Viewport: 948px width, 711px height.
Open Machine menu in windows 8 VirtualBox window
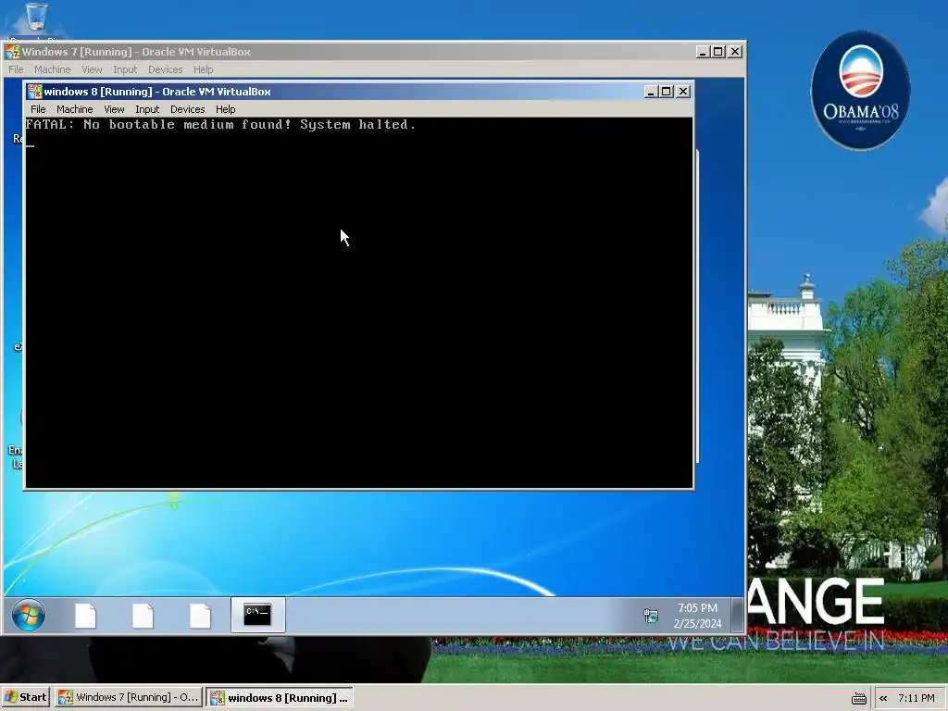(x=74, y=109)
